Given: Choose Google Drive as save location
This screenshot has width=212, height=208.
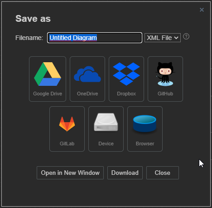Looking at the screenshot, I should [x=48, y=79].
